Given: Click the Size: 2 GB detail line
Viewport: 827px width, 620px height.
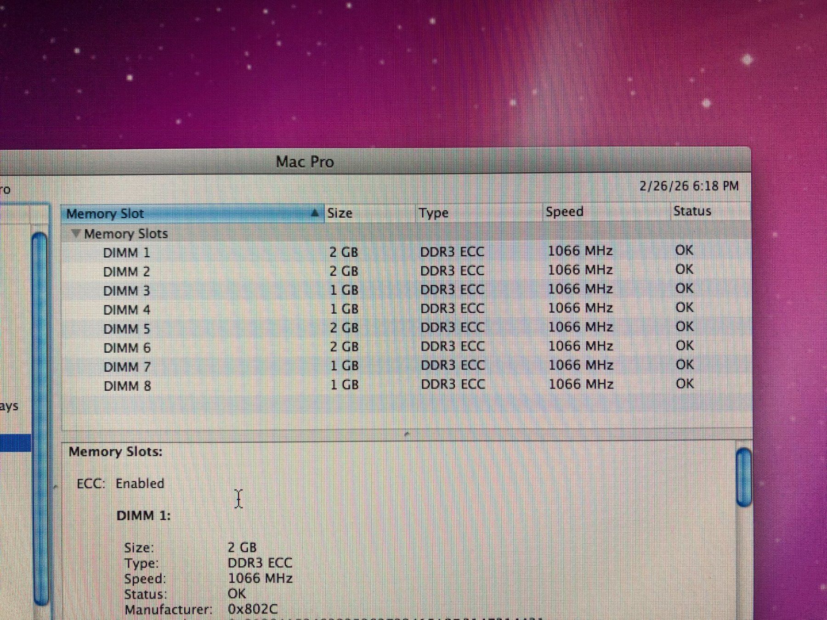Looking at the screenshot, I should tap(191, 547).
